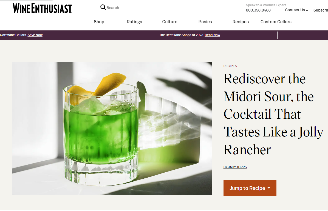The image size is (328, 211).
Task: Click the Recipes category label above headline
Action: click(230, 66)
